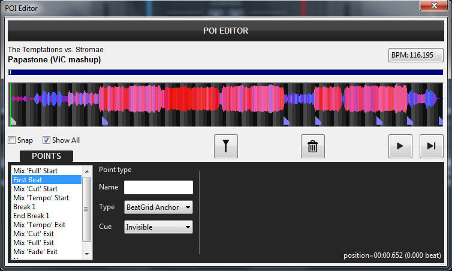Screen dimensions: 452x271
Task: Click the waveform at the red loud section
Action: coord(191,98)
